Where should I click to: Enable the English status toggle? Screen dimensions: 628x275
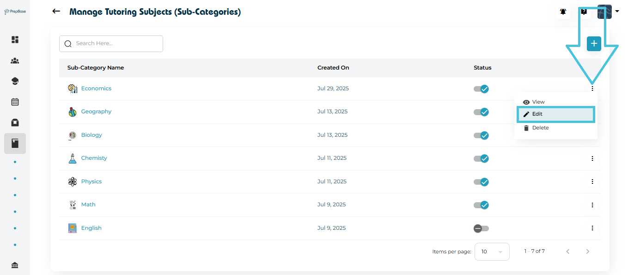click(481, 228)
